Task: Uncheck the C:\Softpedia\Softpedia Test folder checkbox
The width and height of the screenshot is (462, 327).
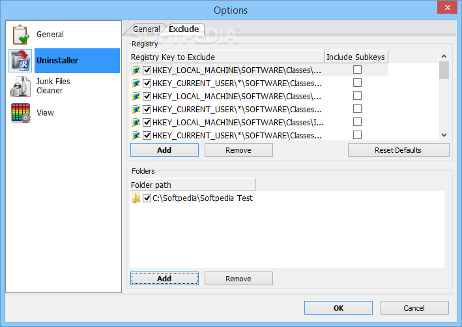Action: [147, 198]
